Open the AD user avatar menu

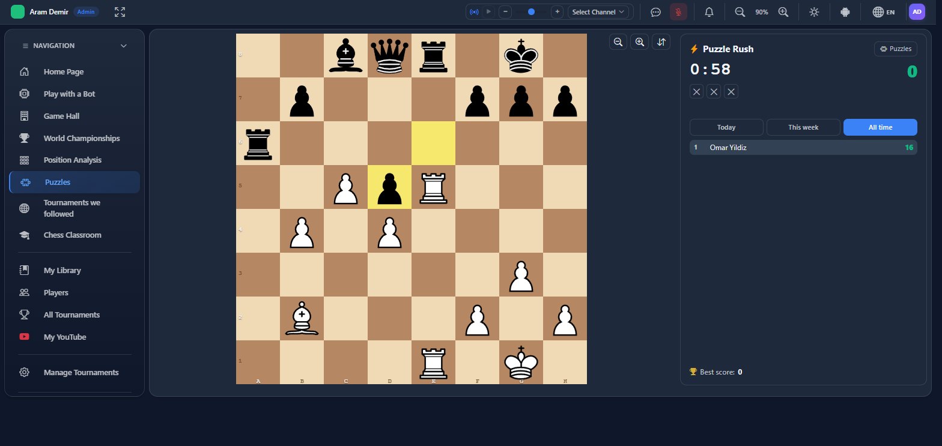pyautogui.click(x=917, y=12)
